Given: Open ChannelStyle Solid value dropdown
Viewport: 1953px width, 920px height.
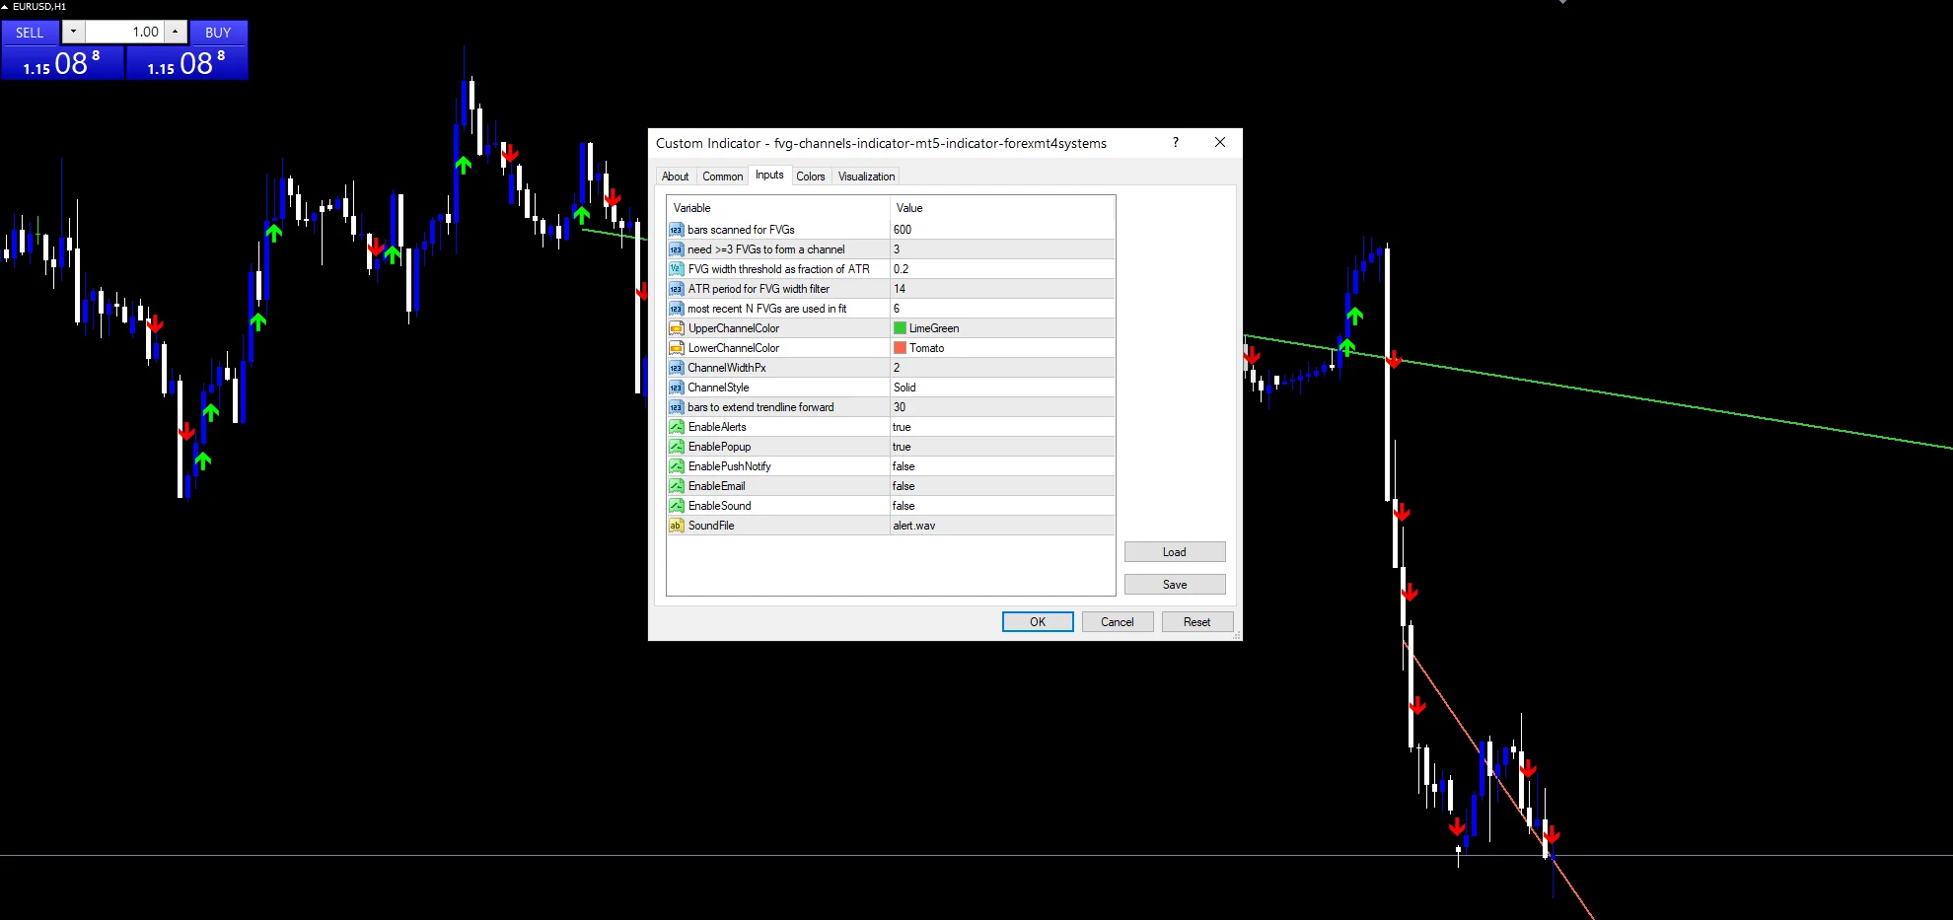Looking at the screenshot, I should (1002, 388).
